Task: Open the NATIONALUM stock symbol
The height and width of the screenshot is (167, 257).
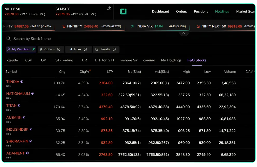Action: (x=18, y=93)
